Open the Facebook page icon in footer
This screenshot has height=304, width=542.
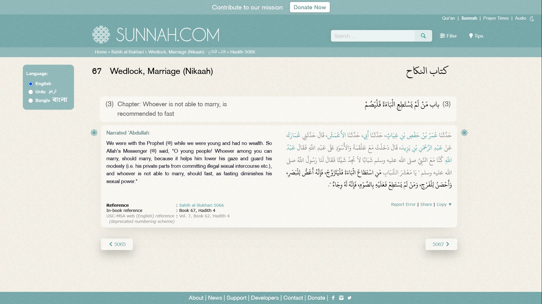[x=333, y=298]
